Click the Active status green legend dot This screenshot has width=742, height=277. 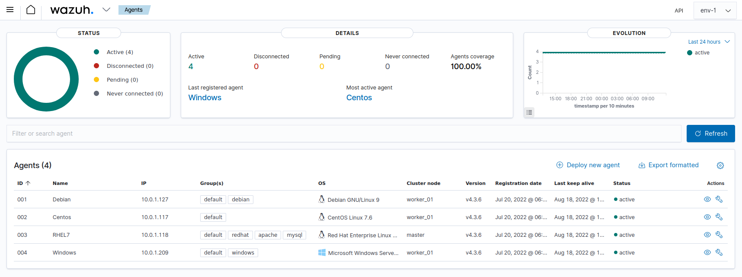click(96, 52)
